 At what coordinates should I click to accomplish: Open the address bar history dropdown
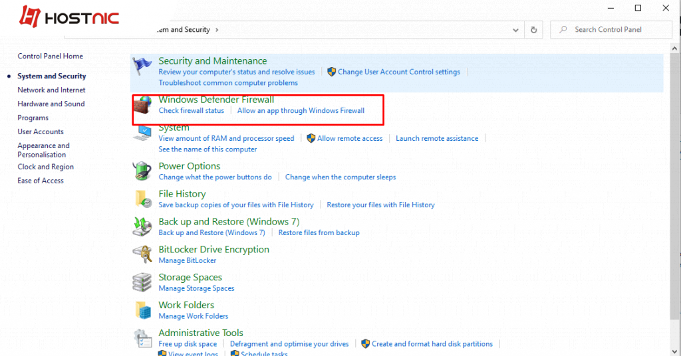(x=515, y=30)
